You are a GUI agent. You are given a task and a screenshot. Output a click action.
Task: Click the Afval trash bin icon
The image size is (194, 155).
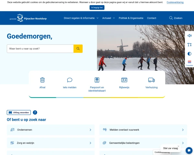coord(42,80)
